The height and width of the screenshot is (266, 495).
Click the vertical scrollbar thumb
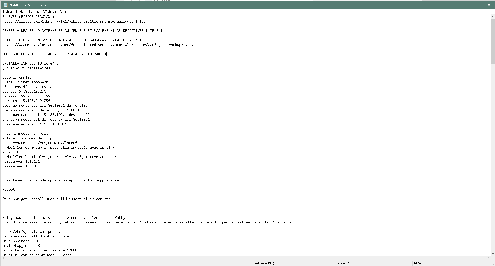493,42
